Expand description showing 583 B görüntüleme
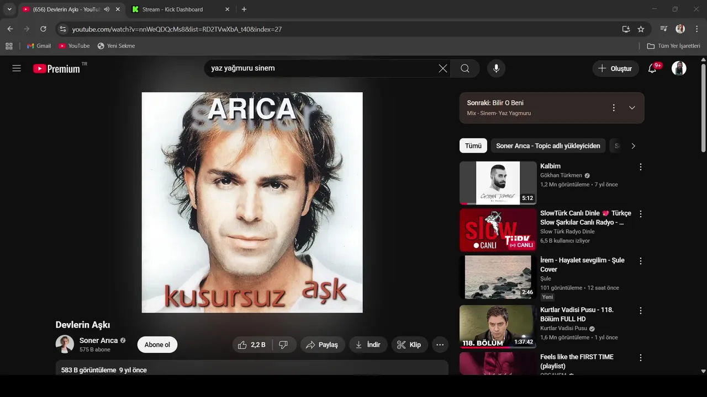This screenshot has width=707, height=397. pos(252,368)
